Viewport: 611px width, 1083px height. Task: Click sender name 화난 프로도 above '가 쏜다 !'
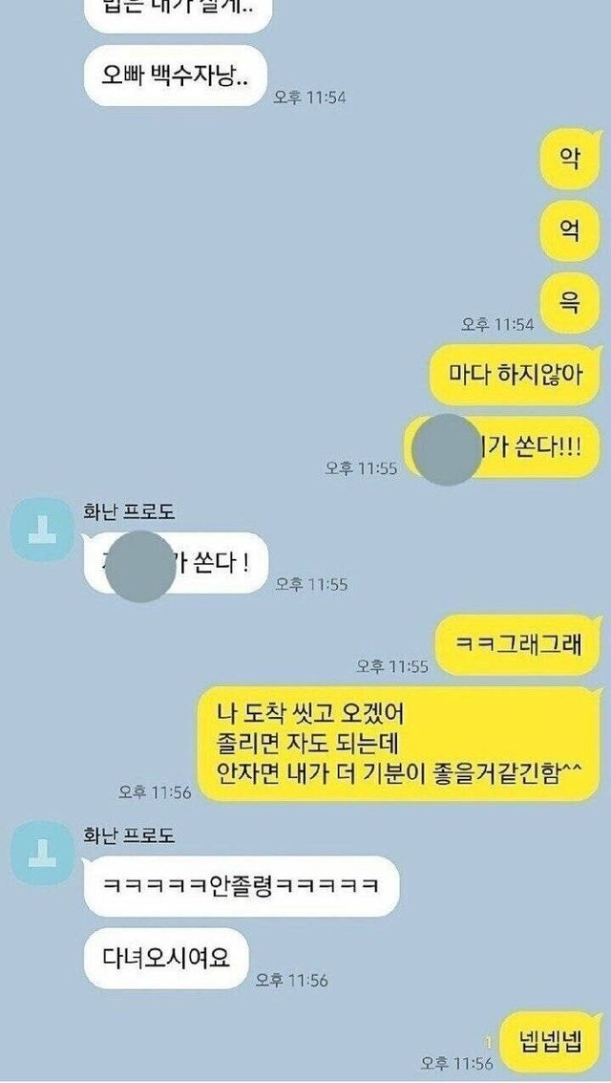(128, 511)
